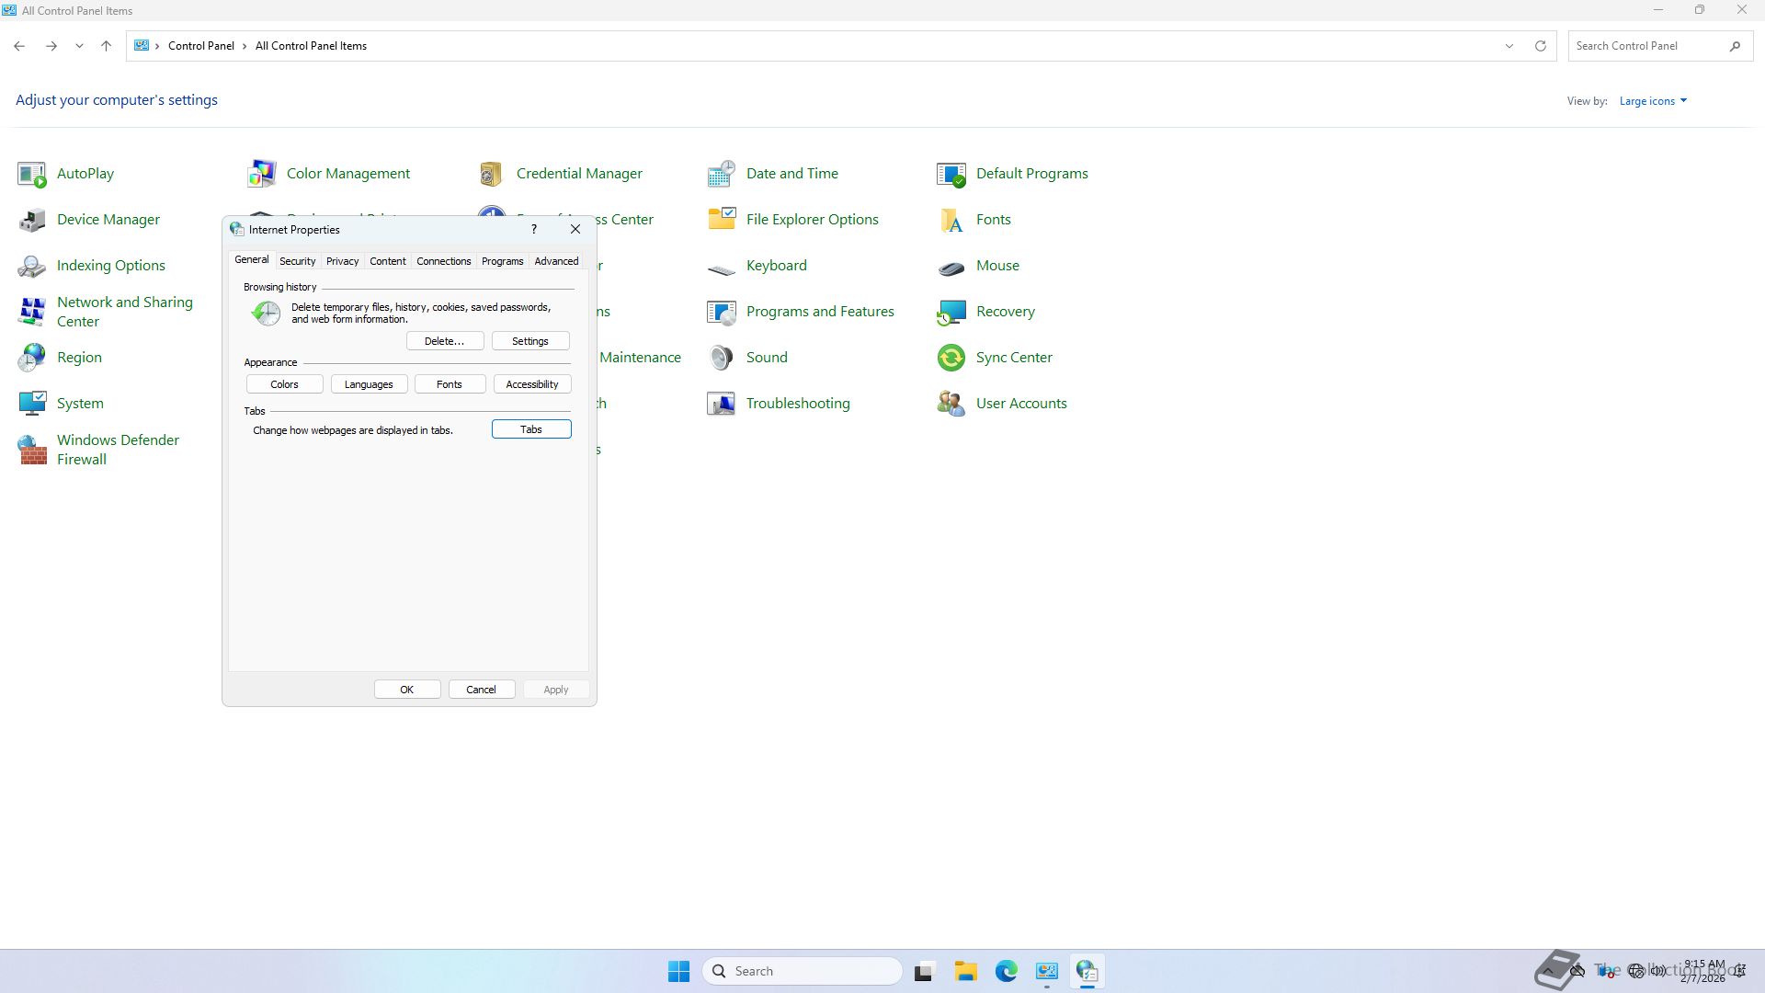Viewport: 1765px width, 993px height.
Task: Click the Delete... browsing history button
Action: click(444, 341)
